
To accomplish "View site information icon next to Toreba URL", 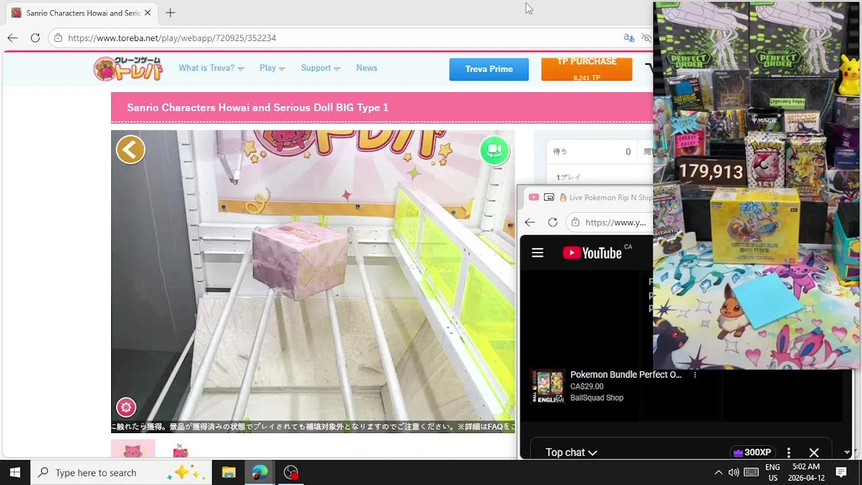I will coord(59,38).
